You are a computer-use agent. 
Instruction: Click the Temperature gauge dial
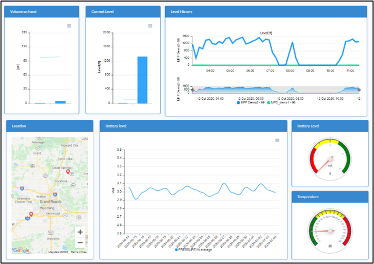[x=330, y=229]
